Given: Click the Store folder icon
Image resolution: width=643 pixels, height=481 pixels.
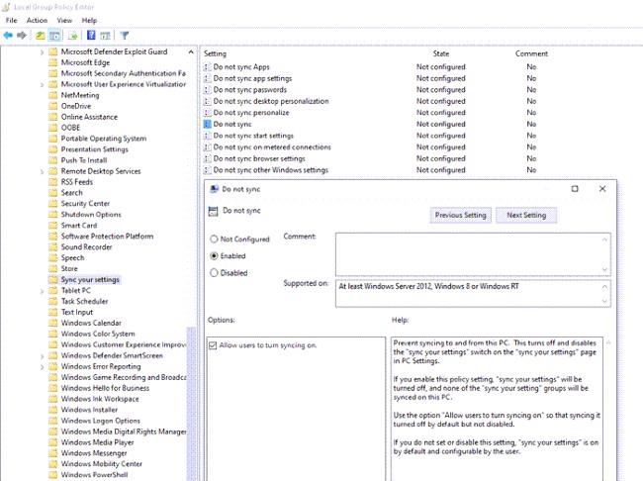Looking at the screenshot, I should click(52, 268).
